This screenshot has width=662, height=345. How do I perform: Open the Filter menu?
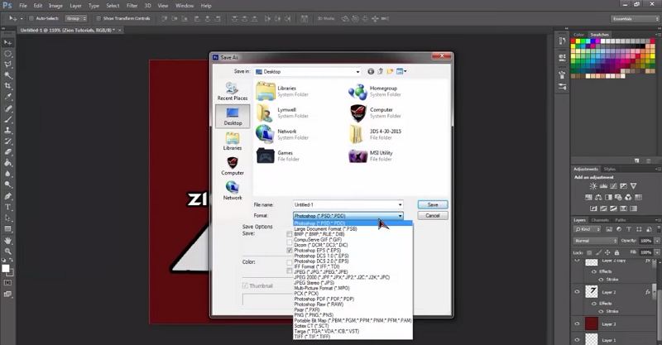(x=132, y=6)
